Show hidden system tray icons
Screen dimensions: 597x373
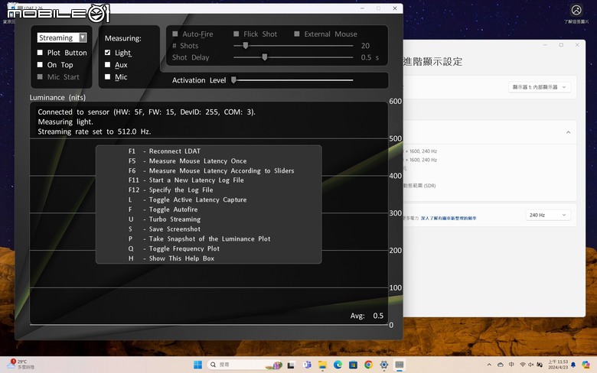click(x=489, y=365)
